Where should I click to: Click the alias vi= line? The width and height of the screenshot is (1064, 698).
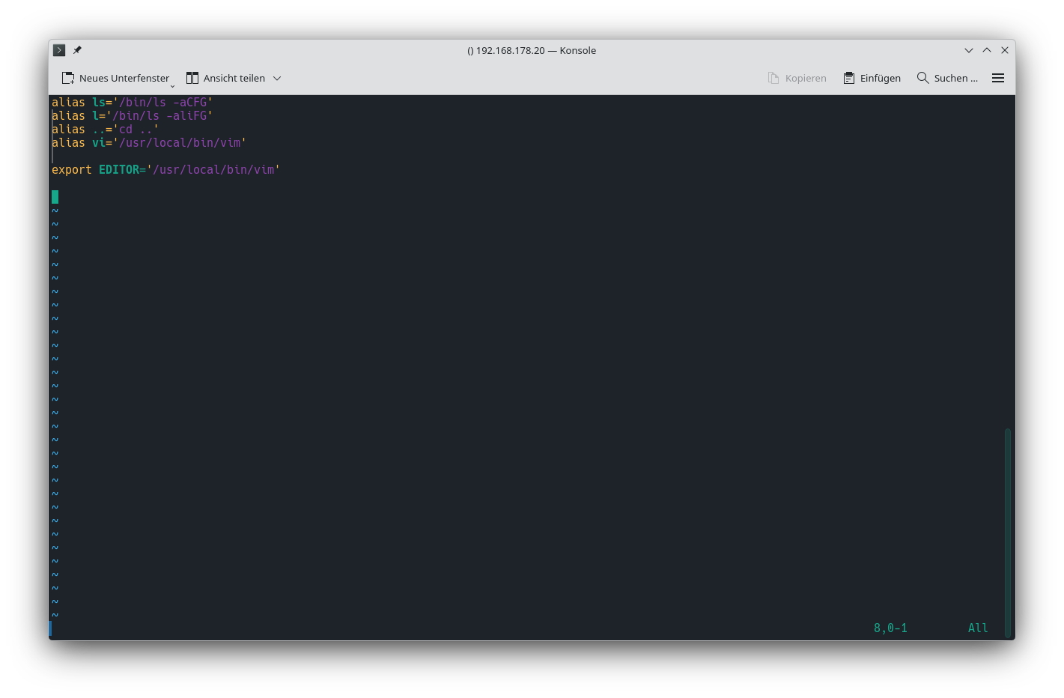(149, 143)
